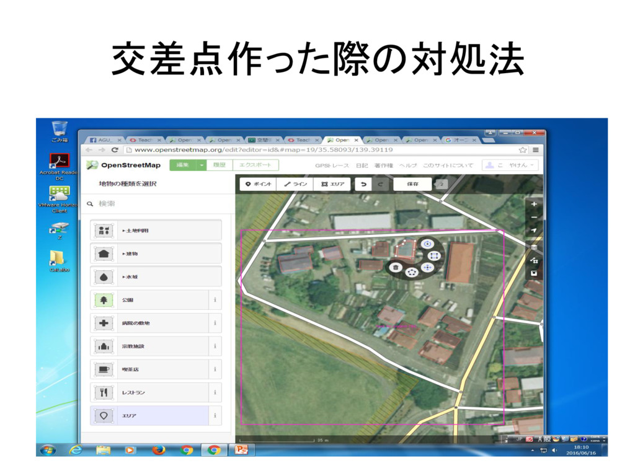Screen dimensions: 635x476
Task: Click the circularize icon in radial menu
Action: [412, 273]
